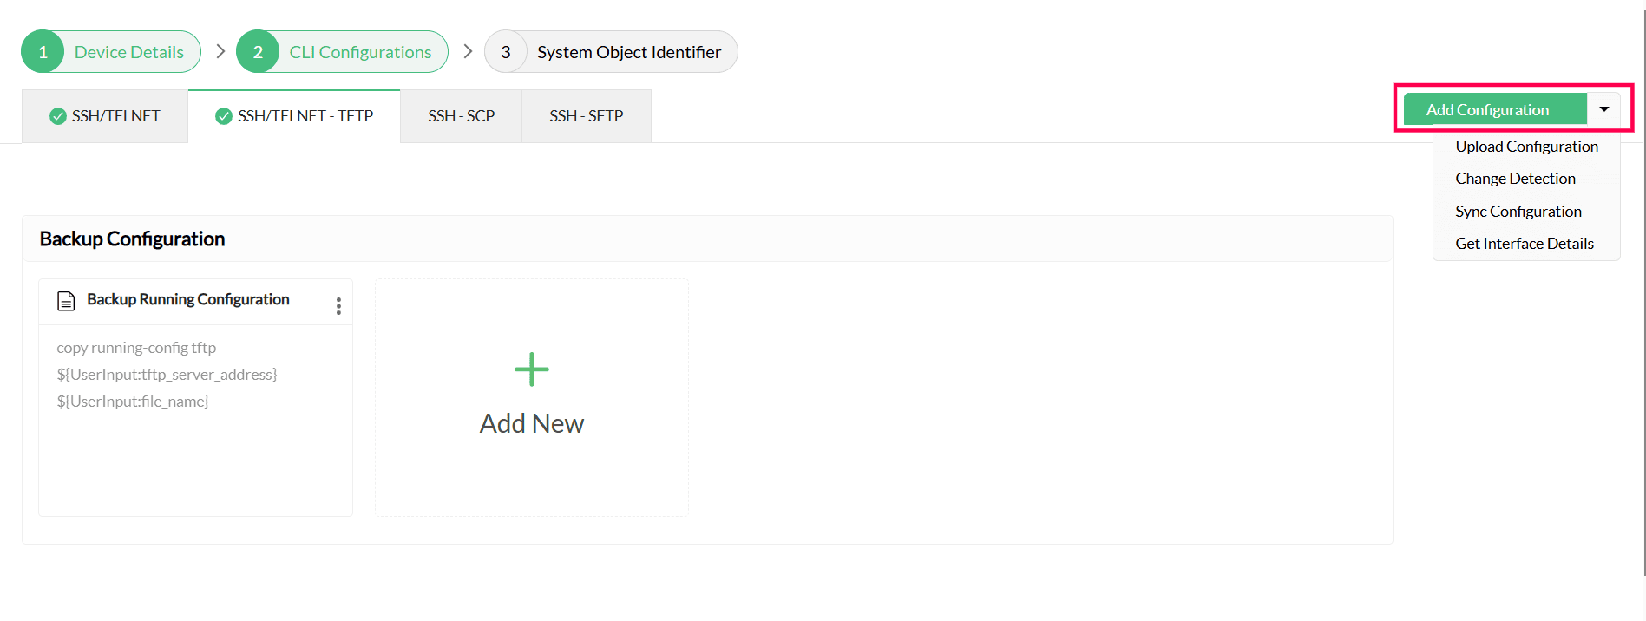1646x621 pixels.
Task: Select Get Interface Details menu entry
Action: point(1526,244)
